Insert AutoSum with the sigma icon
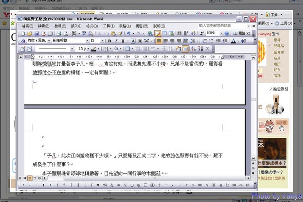This screenshot has width=303, height=202. [x=207, y=49]
